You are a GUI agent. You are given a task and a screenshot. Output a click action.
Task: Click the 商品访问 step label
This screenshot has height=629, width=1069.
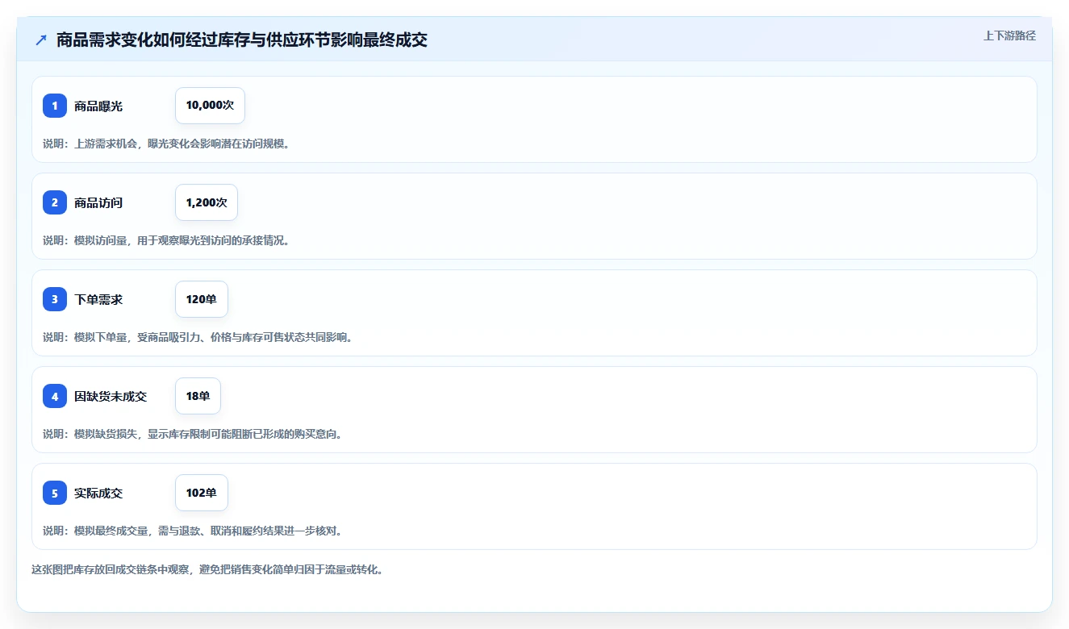tap(98, 202)
